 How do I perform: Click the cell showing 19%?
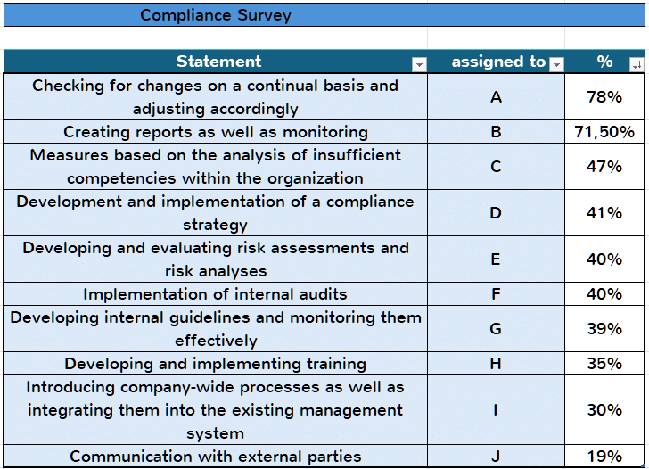pos(604,457)
